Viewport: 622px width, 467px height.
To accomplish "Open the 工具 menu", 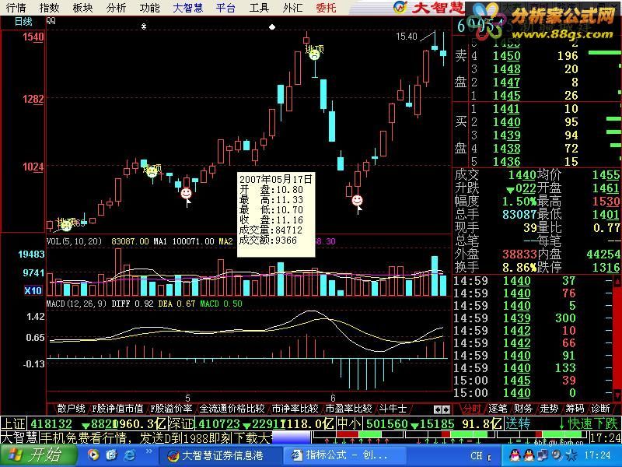I will pos(259,8).
